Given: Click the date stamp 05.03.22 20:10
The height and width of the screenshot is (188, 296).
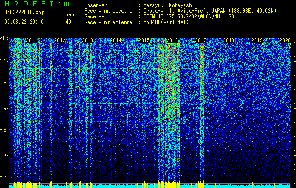Looking at the screenshot, I should [x=24, y=22].
